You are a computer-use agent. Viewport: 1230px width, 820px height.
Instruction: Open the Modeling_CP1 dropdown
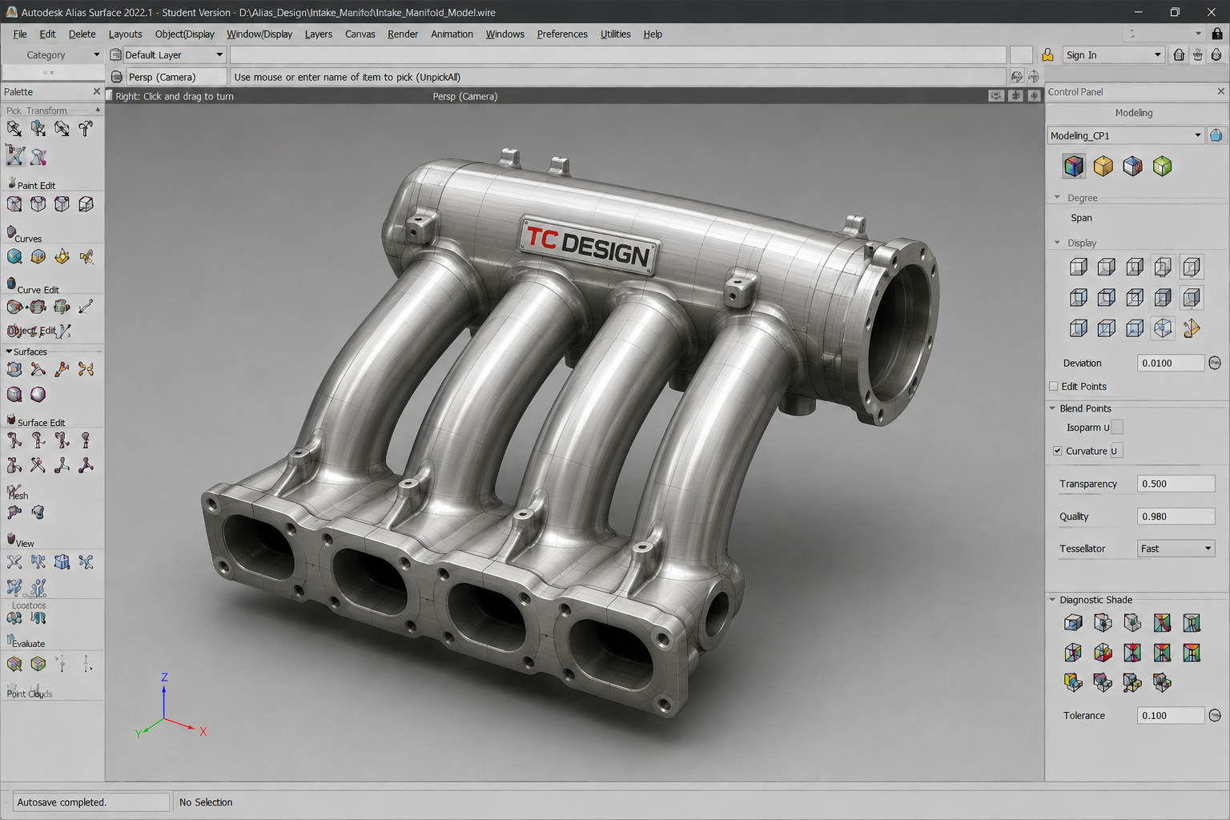(1125, 135)
